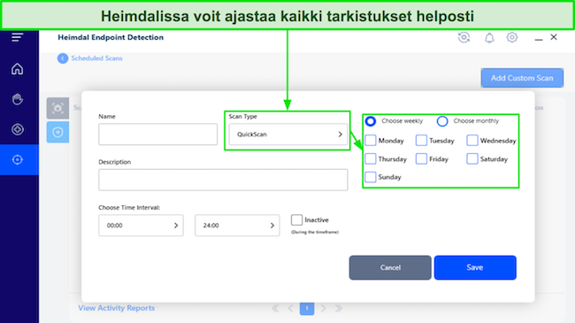Open the hand privacy icon in sidebar

pos(17,99)
